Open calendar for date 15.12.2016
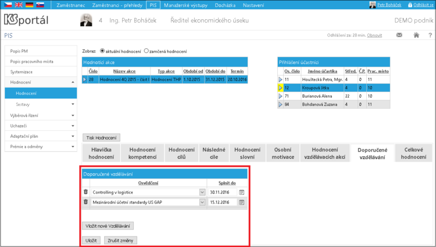436x247 pixels. tap(242, 202)
